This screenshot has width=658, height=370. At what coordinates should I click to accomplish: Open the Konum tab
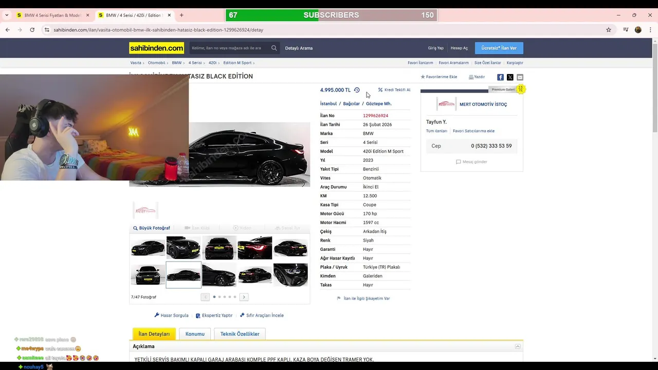[195, 334]
